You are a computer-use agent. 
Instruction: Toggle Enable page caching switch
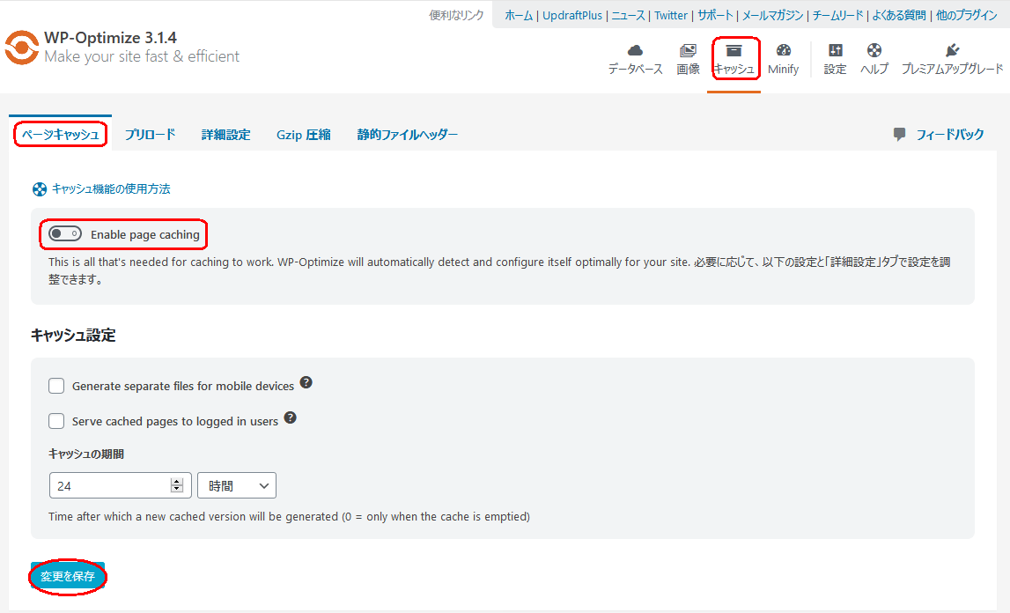65,233
